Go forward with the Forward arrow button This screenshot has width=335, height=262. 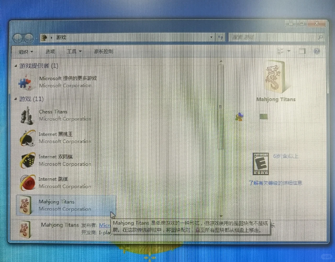point(29,38)
